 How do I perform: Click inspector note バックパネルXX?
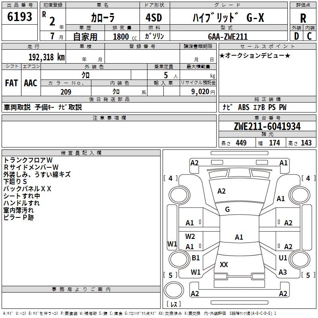tap(27, 189)
